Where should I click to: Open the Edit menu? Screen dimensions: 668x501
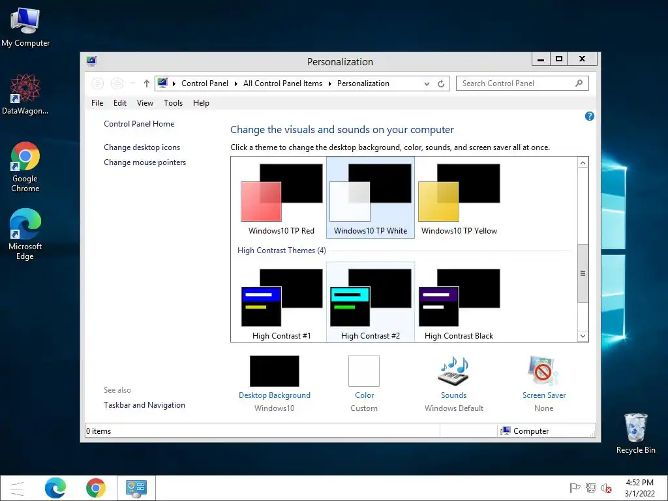coord(120,103)
